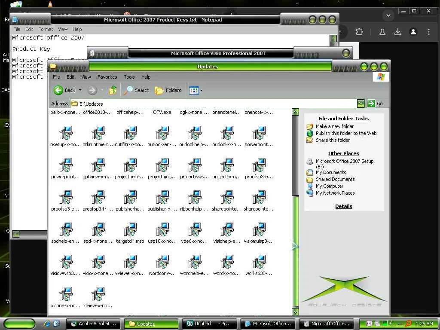440x330 pixels.
Task: Select the xlconv-x-no... update file icon
Action: (x=66, y=294)
